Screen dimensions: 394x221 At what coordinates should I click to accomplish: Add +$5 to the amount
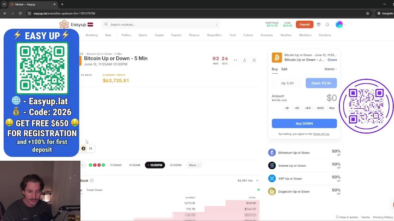coord(297,108)
